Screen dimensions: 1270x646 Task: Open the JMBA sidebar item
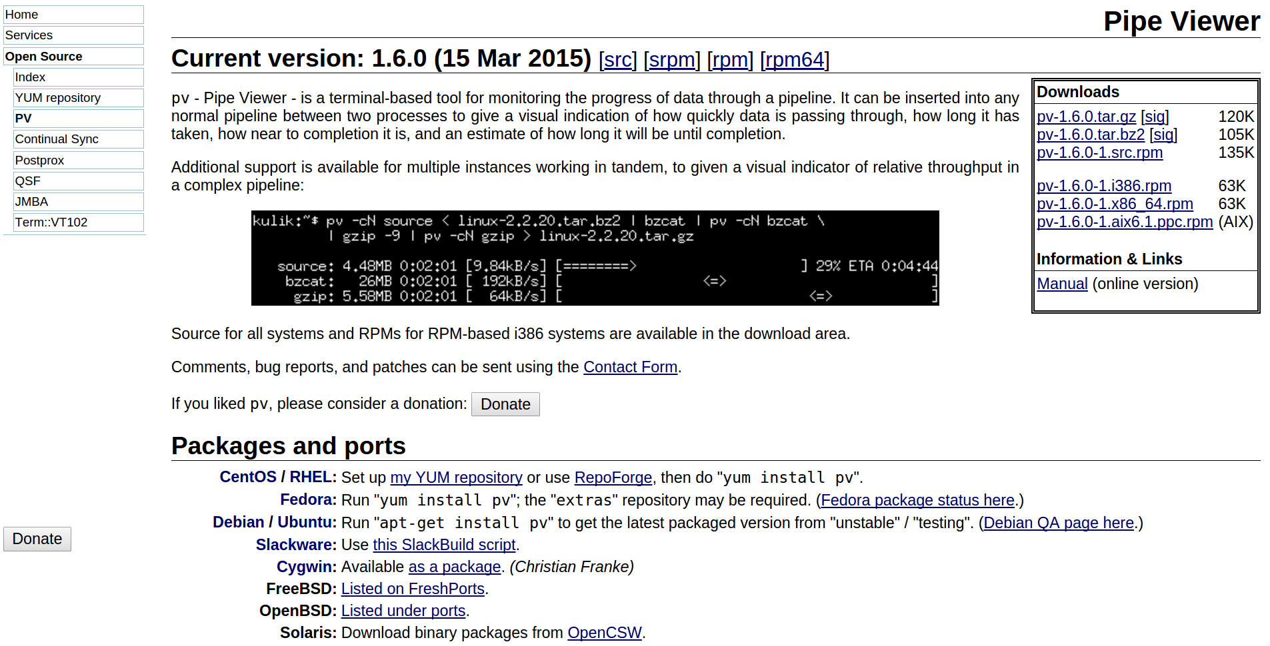(78, 202)
